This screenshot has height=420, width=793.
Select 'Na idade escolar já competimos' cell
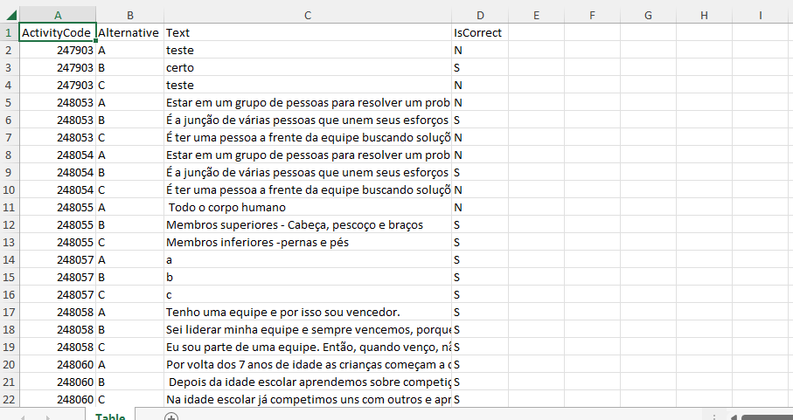(308, 399)
